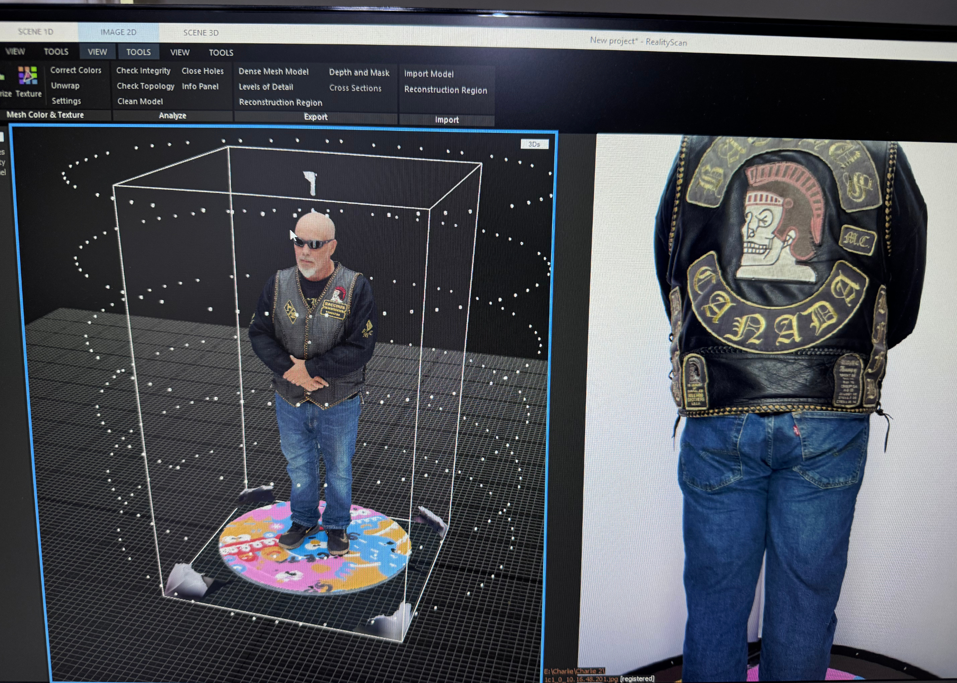The width and height of the screenshot is (957, 683).
Task: Click the top reconstruction region handle widget
Action: click(x=311, y=183)
